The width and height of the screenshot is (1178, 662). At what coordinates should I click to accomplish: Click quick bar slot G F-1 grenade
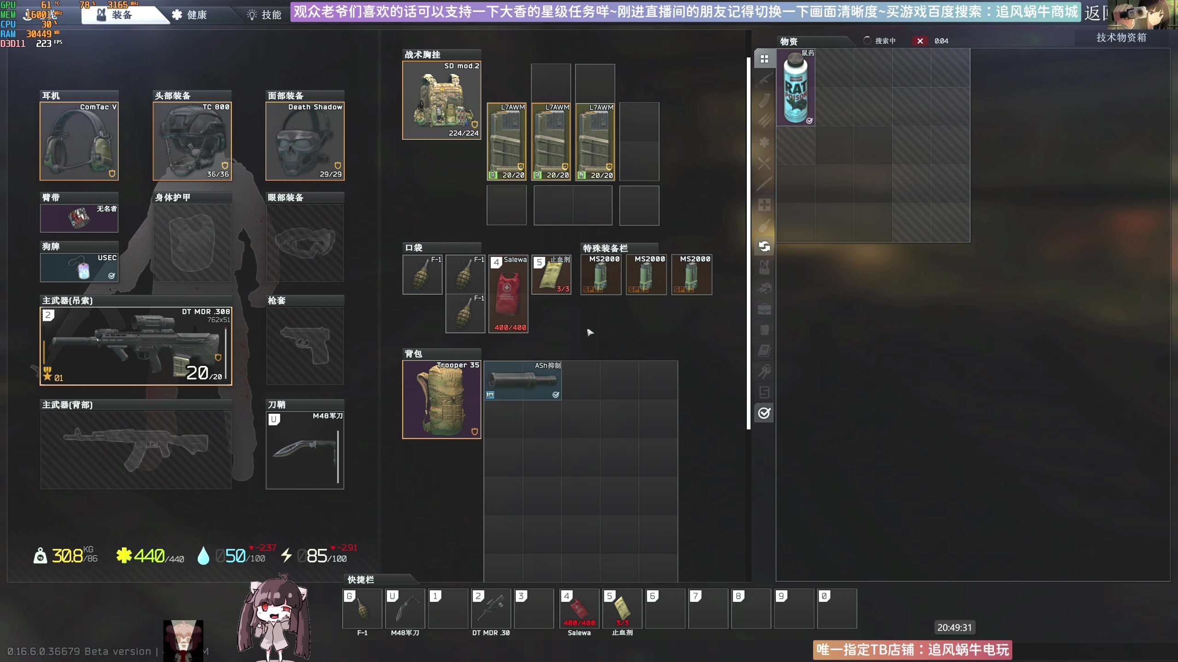pyautogui.click(x=363, y=609)
